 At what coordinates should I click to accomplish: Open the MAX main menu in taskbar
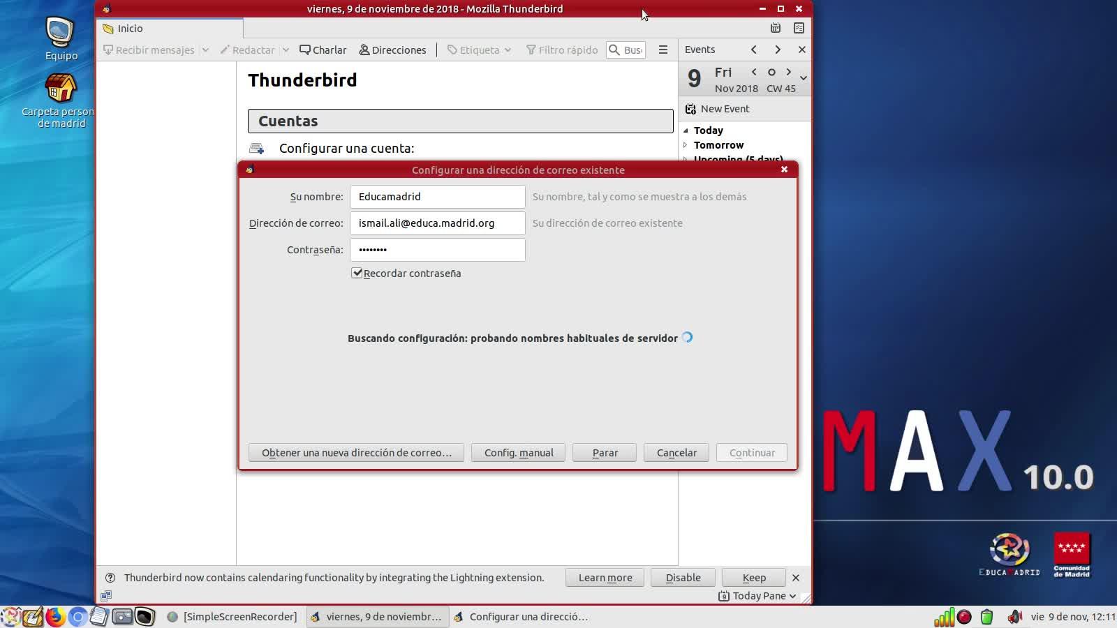10,617
